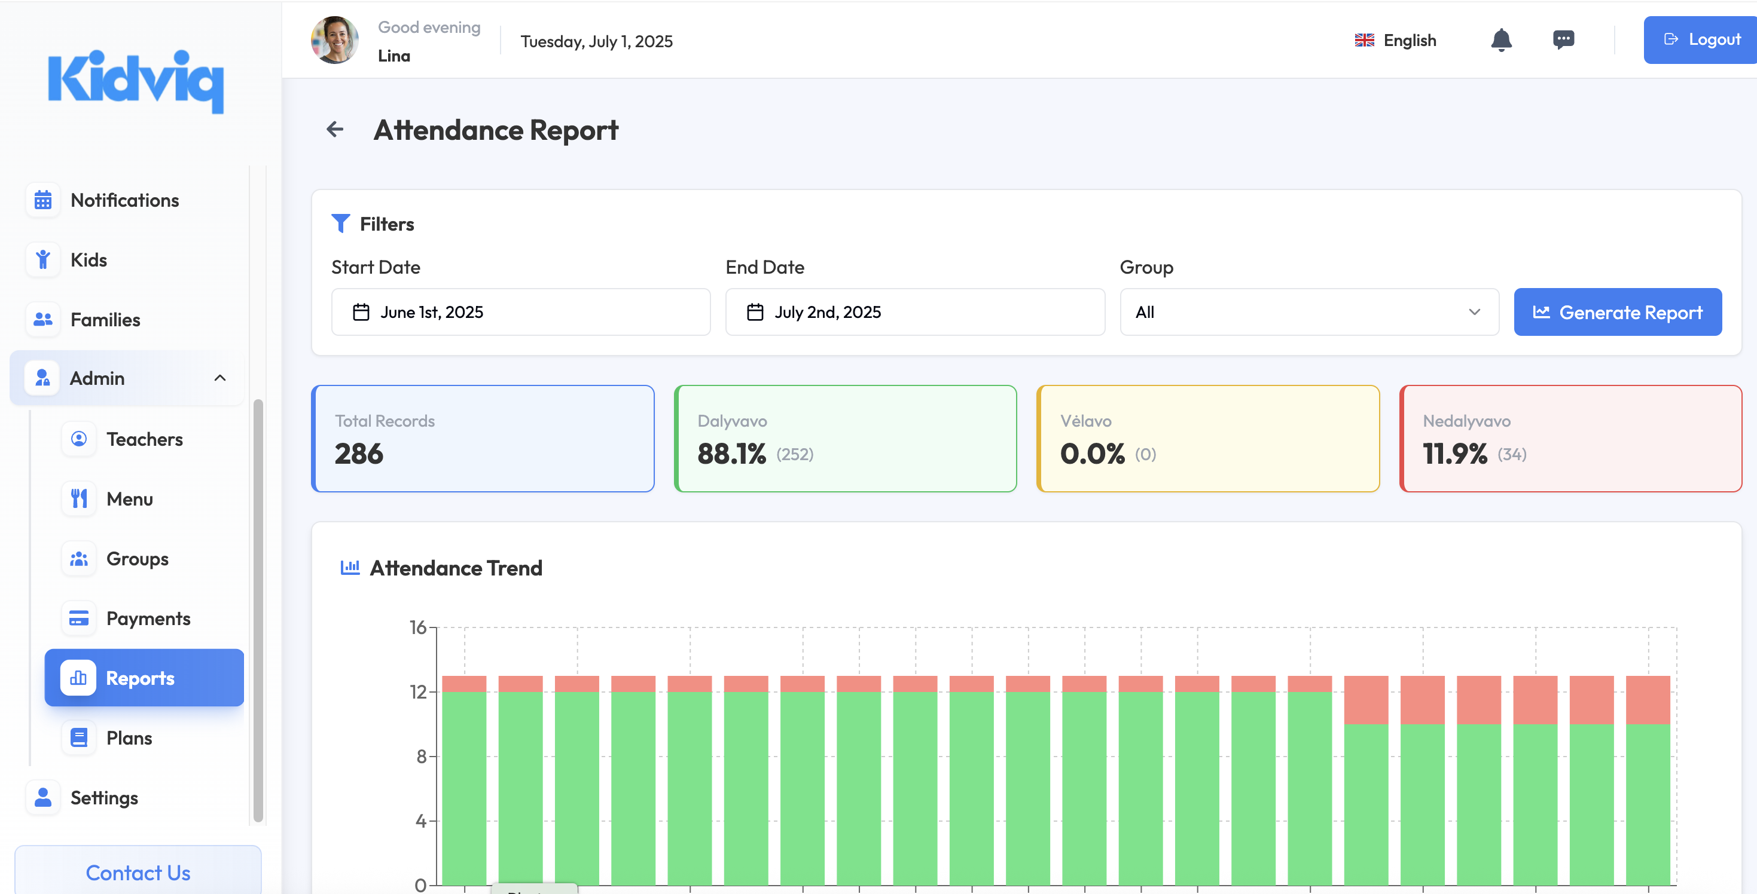
Task: Open the English language selector
Action: click(1396, 40)
